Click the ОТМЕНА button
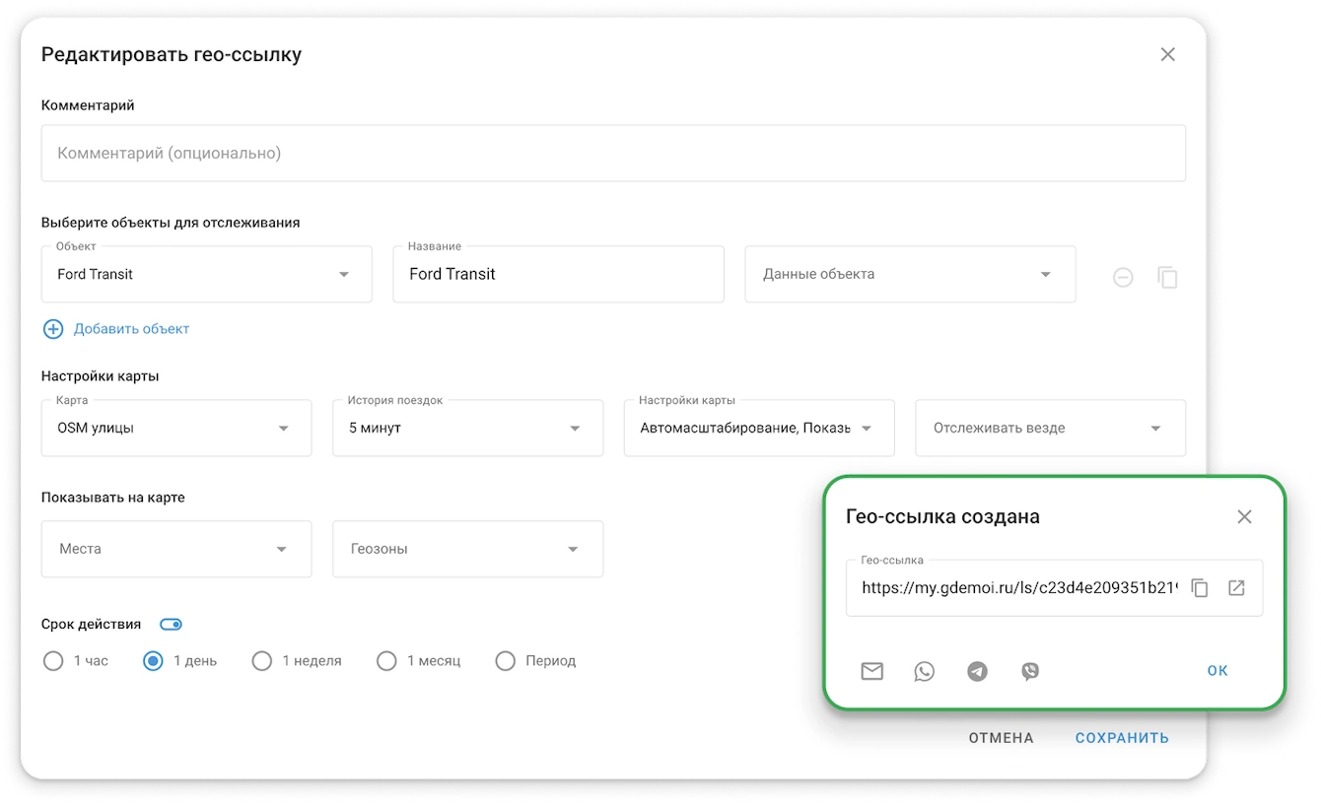 [x=1001, y=738]
